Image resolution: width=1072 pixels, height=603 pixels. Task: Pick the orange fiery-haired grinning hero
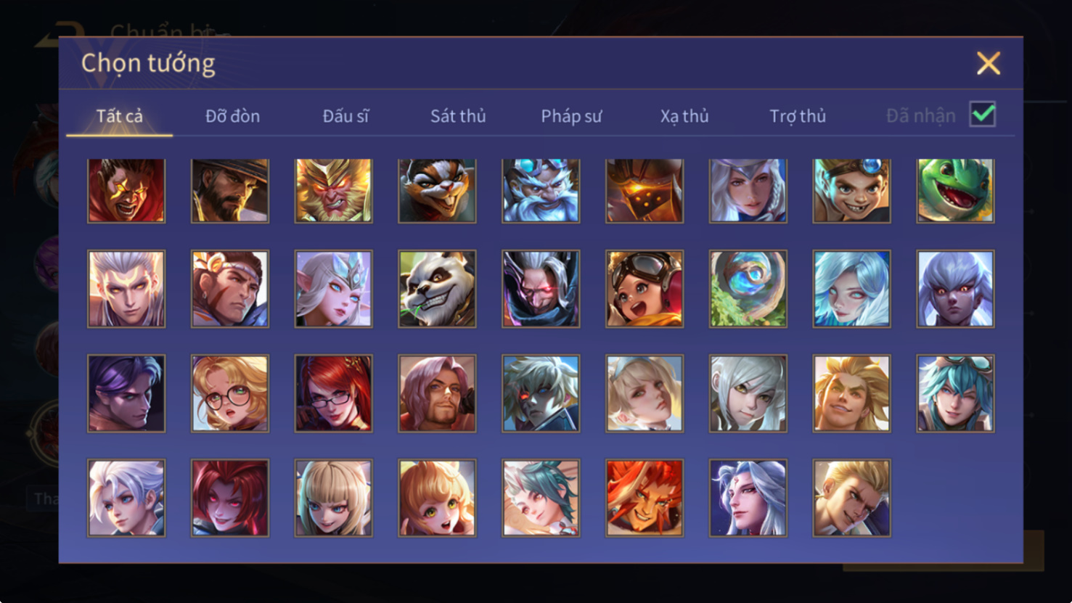click(645, 498)
